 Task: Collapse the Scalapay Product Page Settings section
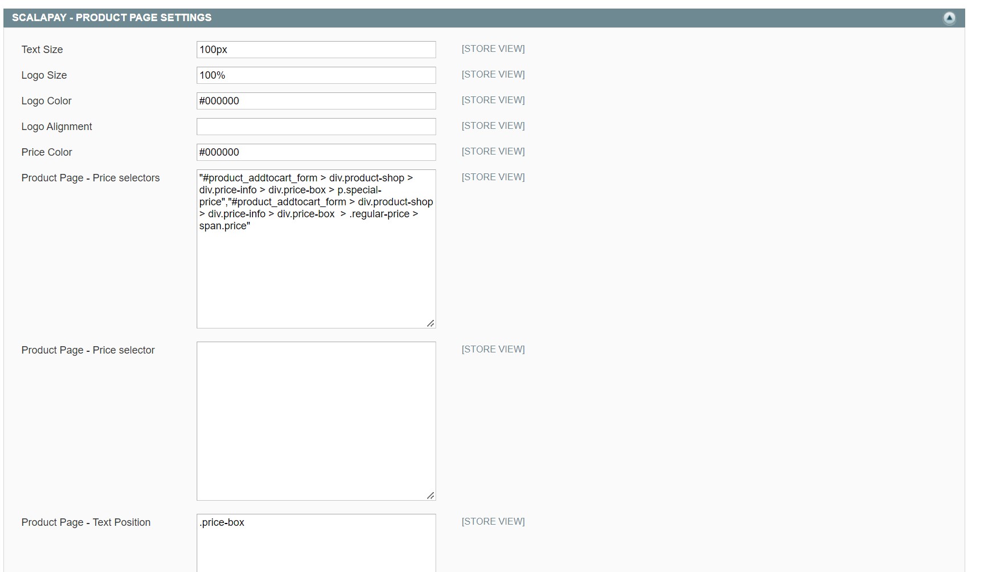949,18
